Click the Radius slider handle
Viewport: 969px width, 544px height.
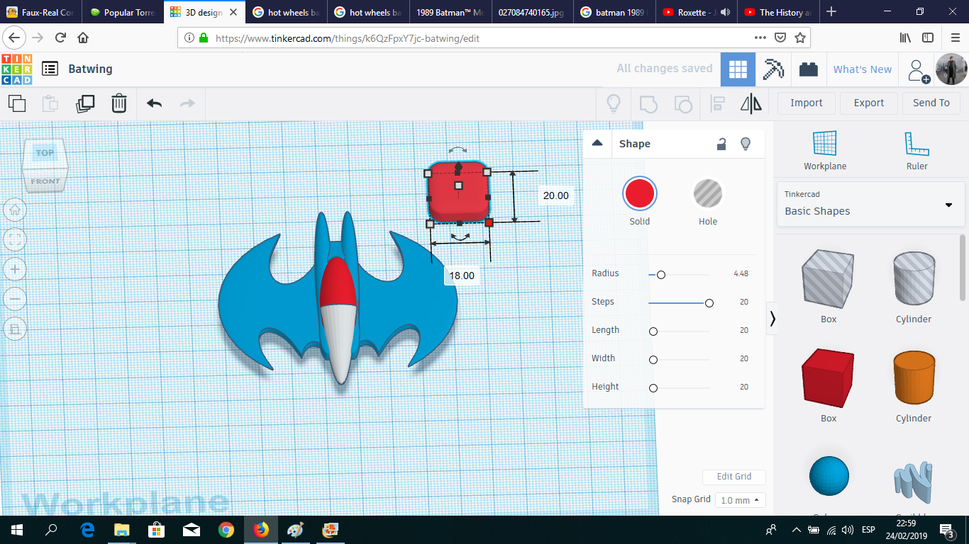point(661,274)
